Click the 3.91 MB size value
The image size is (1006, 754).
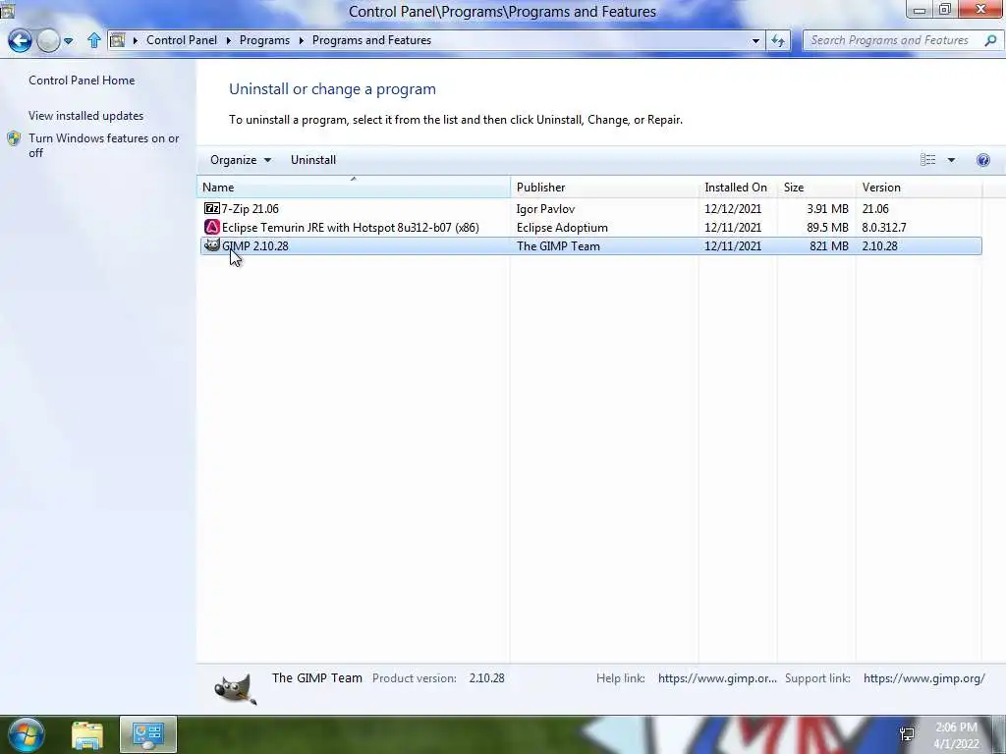pyautogui.click(x=827, y=208)
